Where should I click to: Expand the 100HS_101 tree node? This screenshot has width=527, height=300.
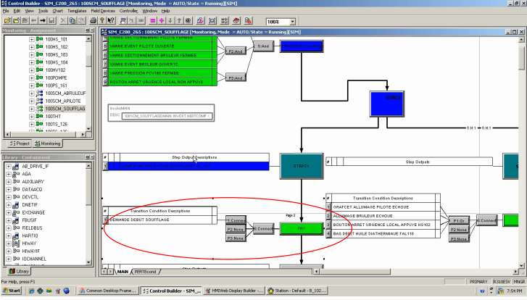coord(31,39)
